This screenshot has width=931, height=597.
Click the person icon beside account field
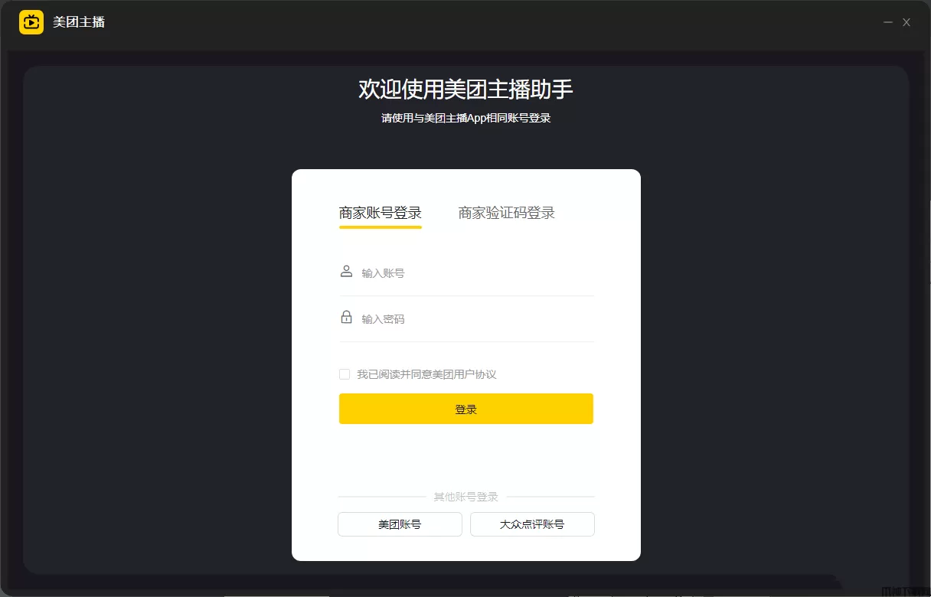tap(346, 272)
